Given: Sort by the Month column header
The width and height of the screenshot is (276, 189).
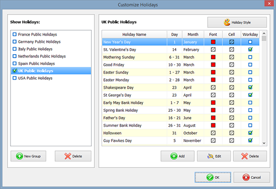Looking at the screenshot, I should coord(193,35).
